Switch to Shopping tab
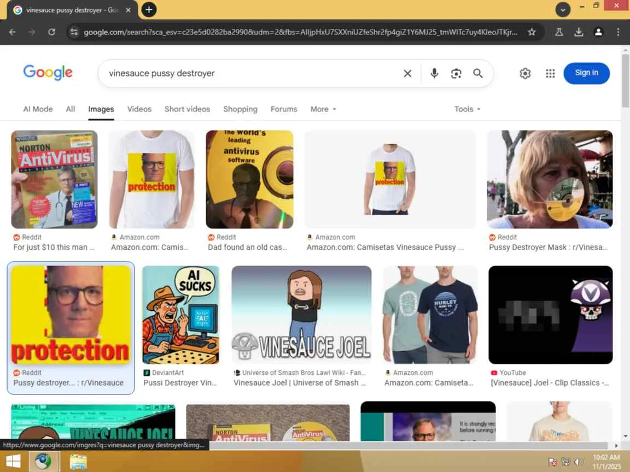This screenshot has width=630, height=472. [240, 109]
